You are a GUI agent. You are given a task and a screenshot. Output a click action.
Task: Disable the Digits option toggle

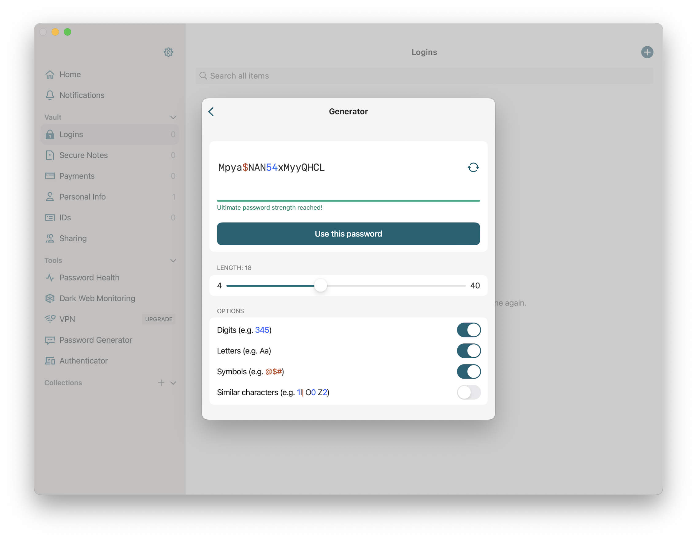468,330
